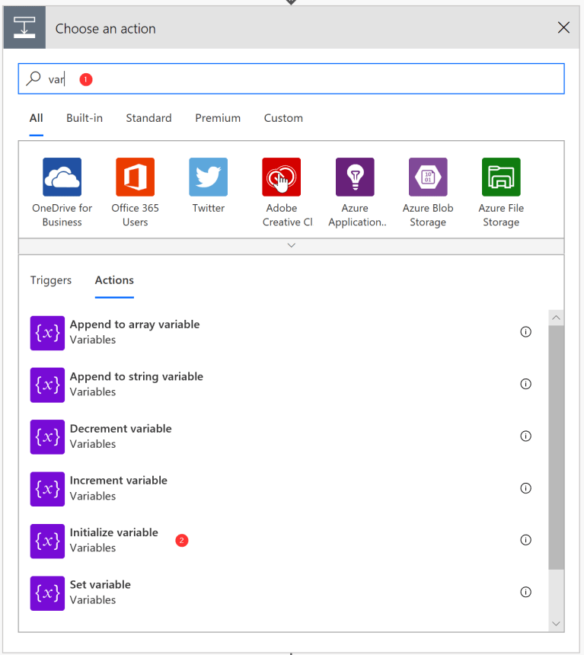Click the Variables icon beside Set variable
This screenshot has width=584, height=655.
click(x=47, y=593)
